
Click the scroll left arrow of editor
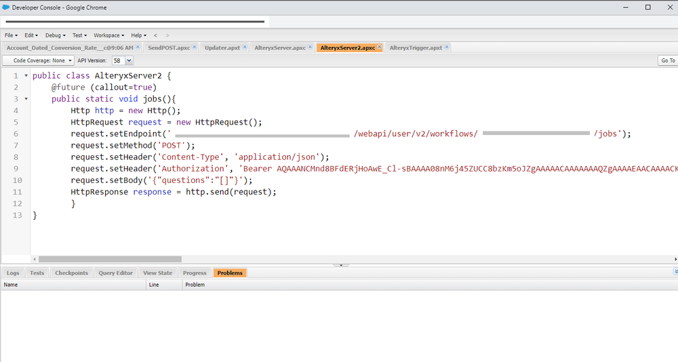coord(35,259)
